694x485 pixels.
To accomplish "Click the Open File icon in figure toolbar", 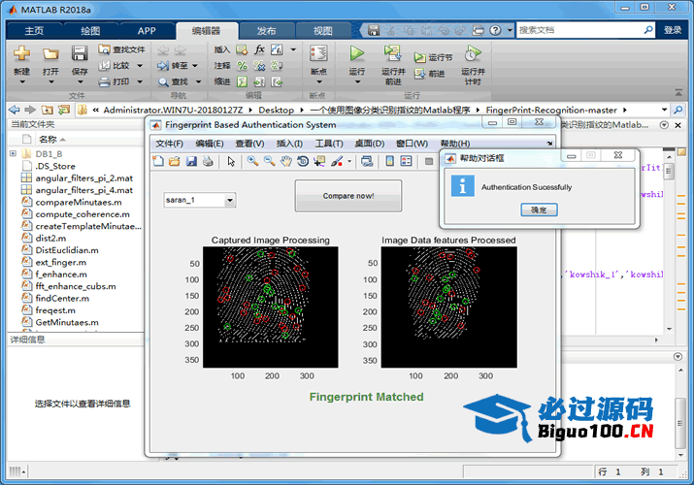I will [174, 162].
